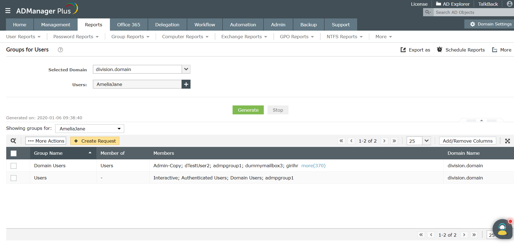The height and width of the screenshot is (248, 514).
Task: Select the Users group row checkbox
Action: [14, 178]
